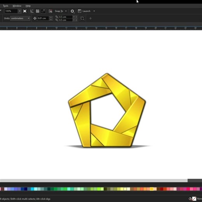Click the Snap To label button
Screen dimensions: 202x202
point(59,11)
